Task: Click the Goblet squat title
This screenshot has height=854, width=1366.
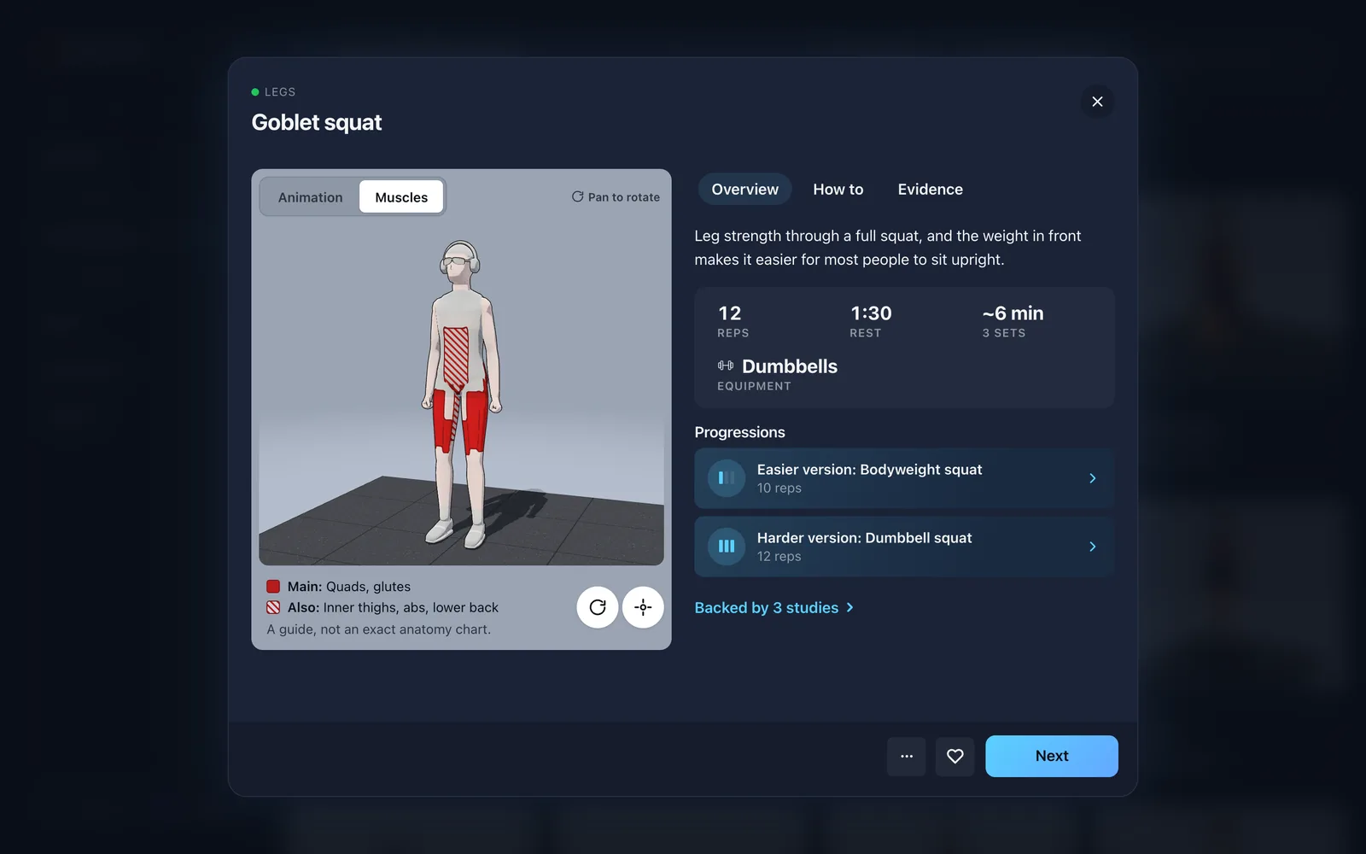Action: [x=317, y=122]
